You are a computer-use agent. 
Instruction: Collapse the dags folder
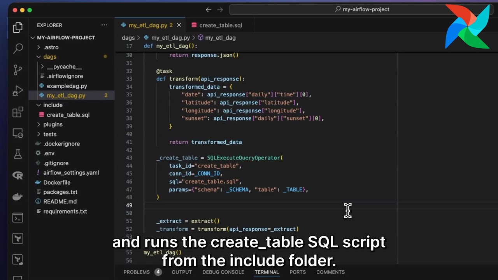point(50,57)
